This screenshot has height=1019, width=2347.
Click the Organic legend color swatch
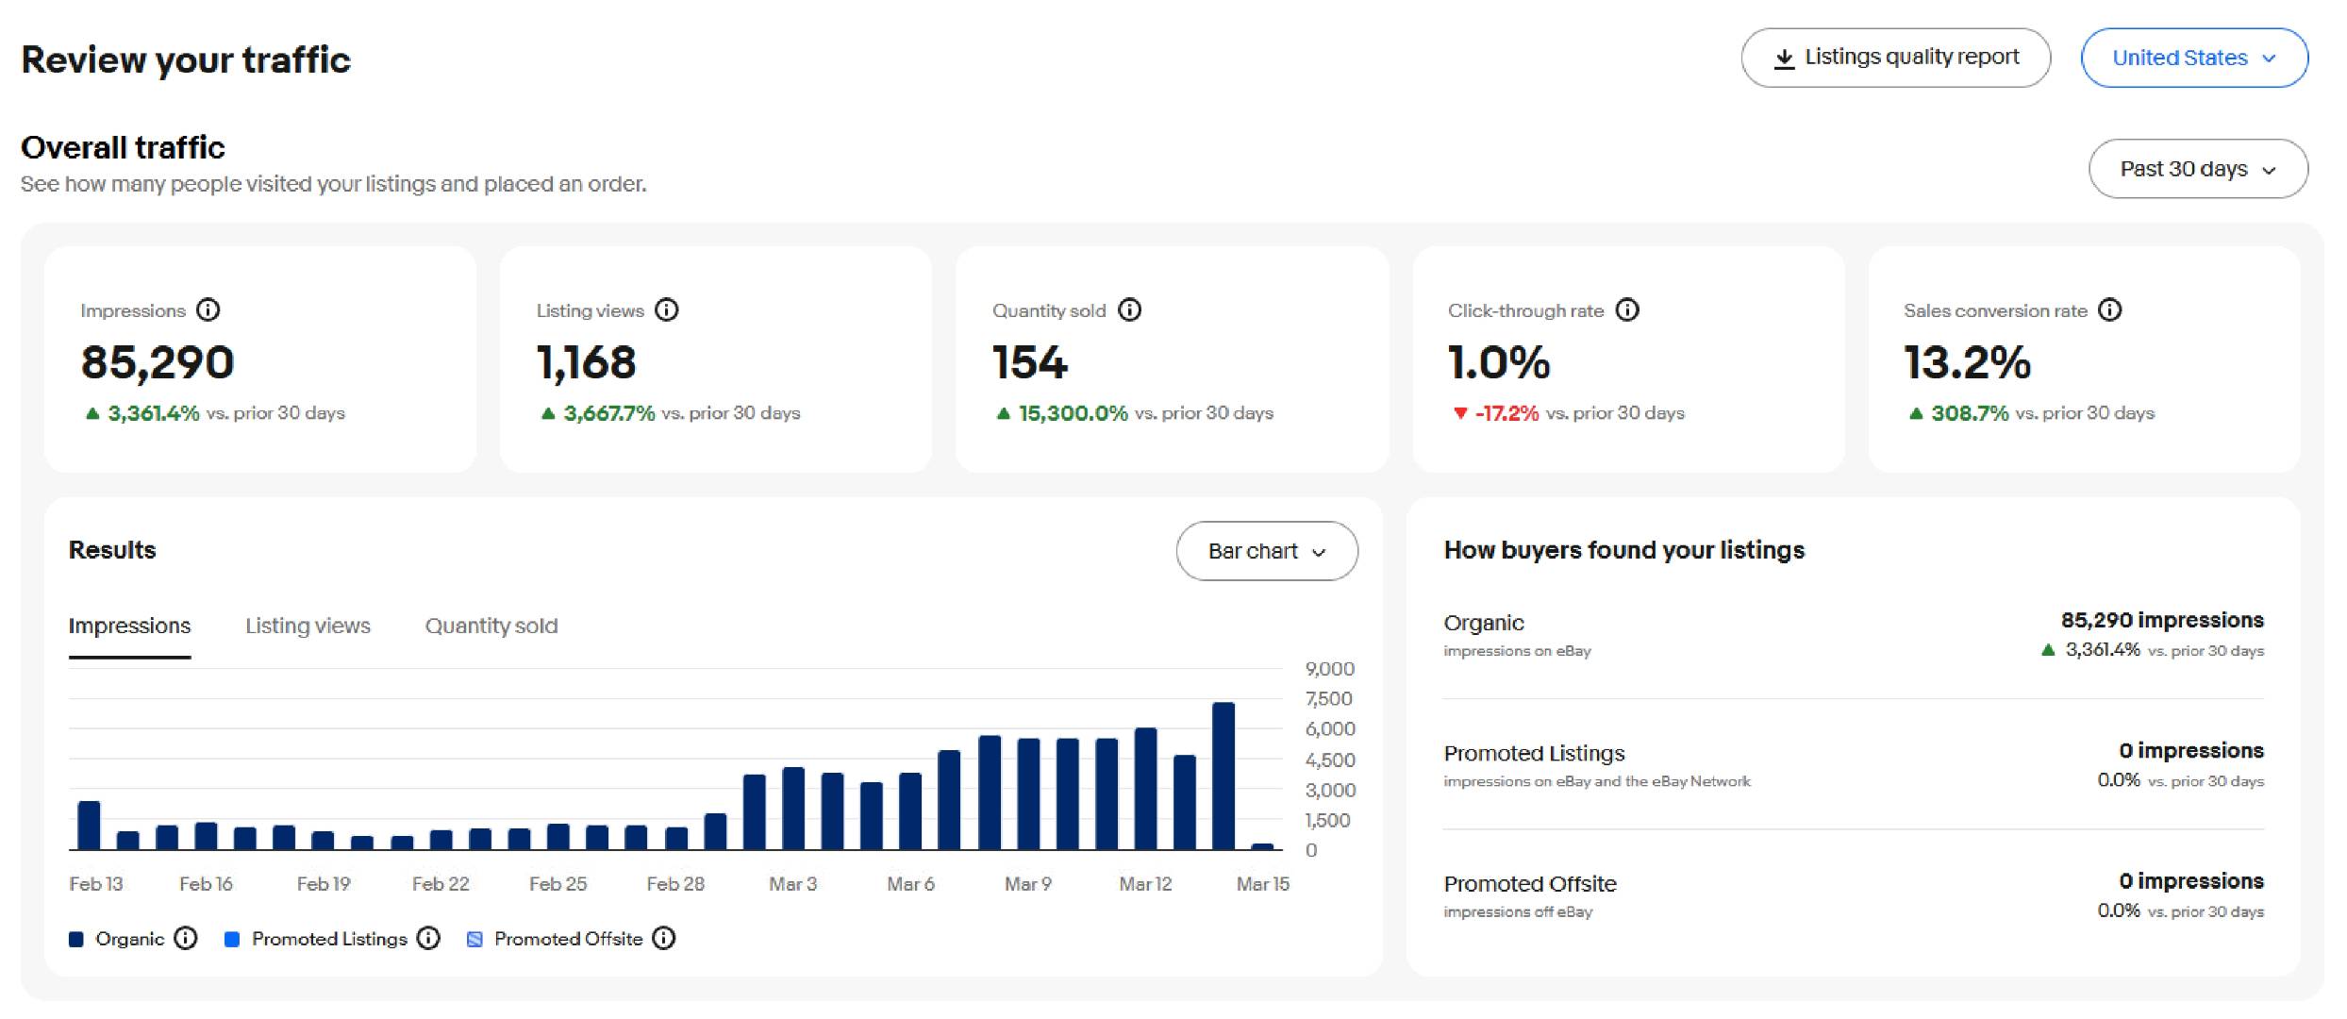(x=76, y=939)
